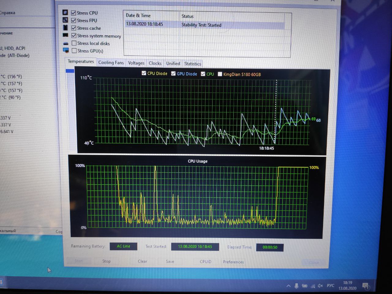Open the Voltages tab
The height and width of the screenshot is (294, 392).
coord(136,63)
